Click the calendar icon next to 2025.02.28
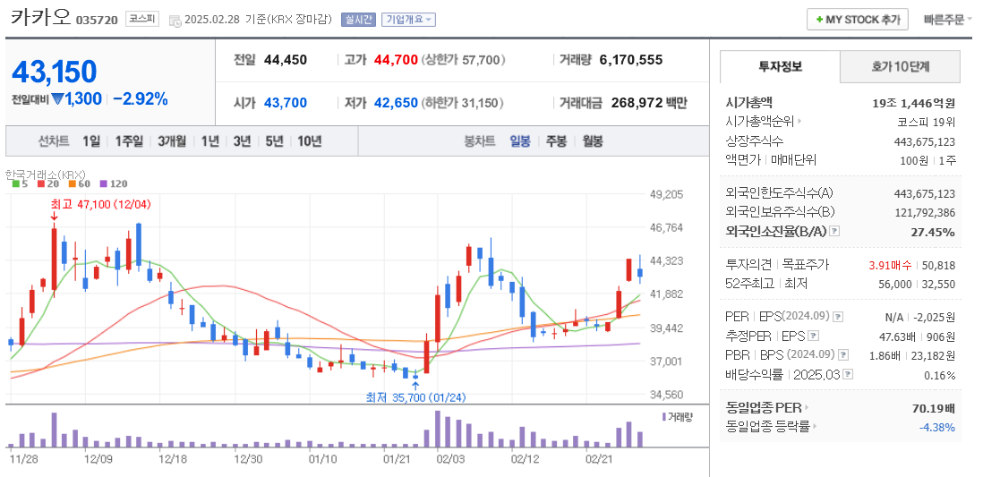Image resolution: width=983 pixels, height=477 pixels. (x=175, y=20)
